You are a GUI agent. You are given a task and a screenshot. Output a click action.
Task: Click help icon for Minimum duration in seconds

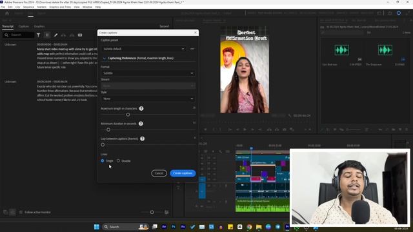coord(141,123)
